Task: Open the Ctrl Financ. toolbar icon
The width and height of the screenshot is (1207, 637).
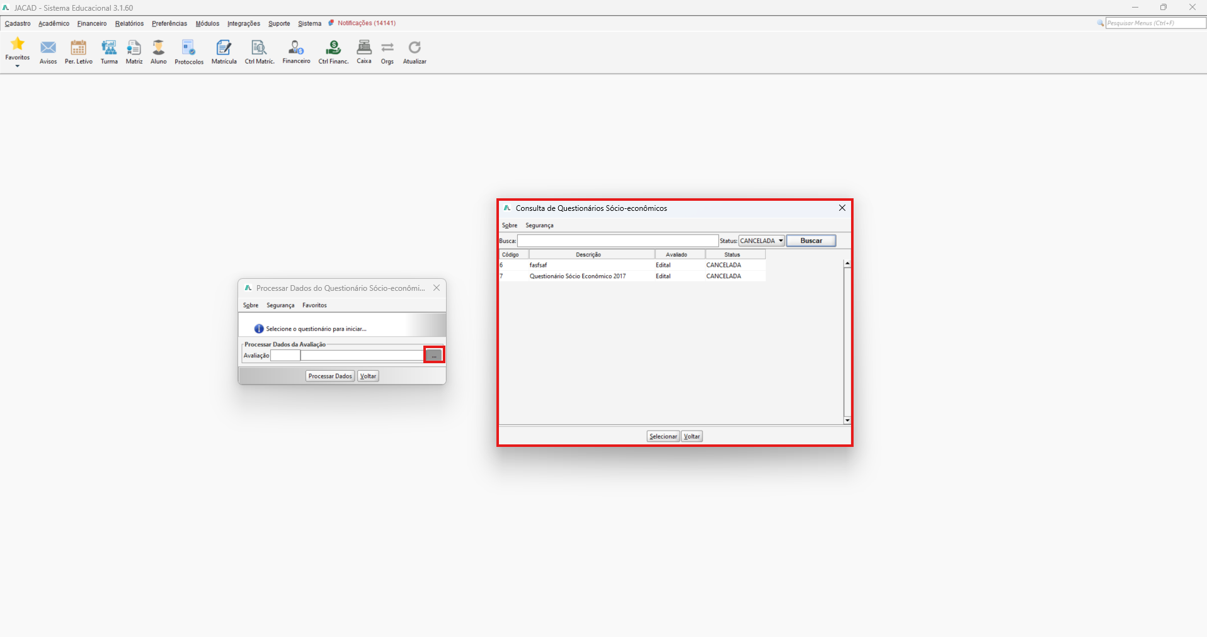Action: tap(333, 48)
